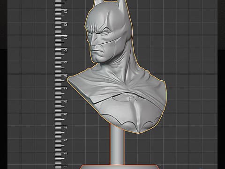The image size is (225, 169).
Task: Click the ruler's "13" mark
Action: (66, 11)
